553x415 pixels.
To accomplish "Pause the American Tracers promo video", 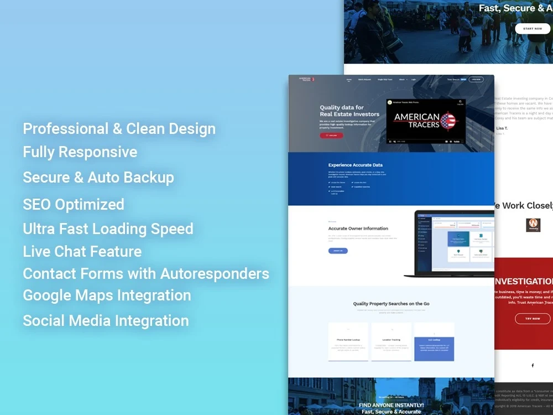I will pyautogui.click(x=390, y=142).
